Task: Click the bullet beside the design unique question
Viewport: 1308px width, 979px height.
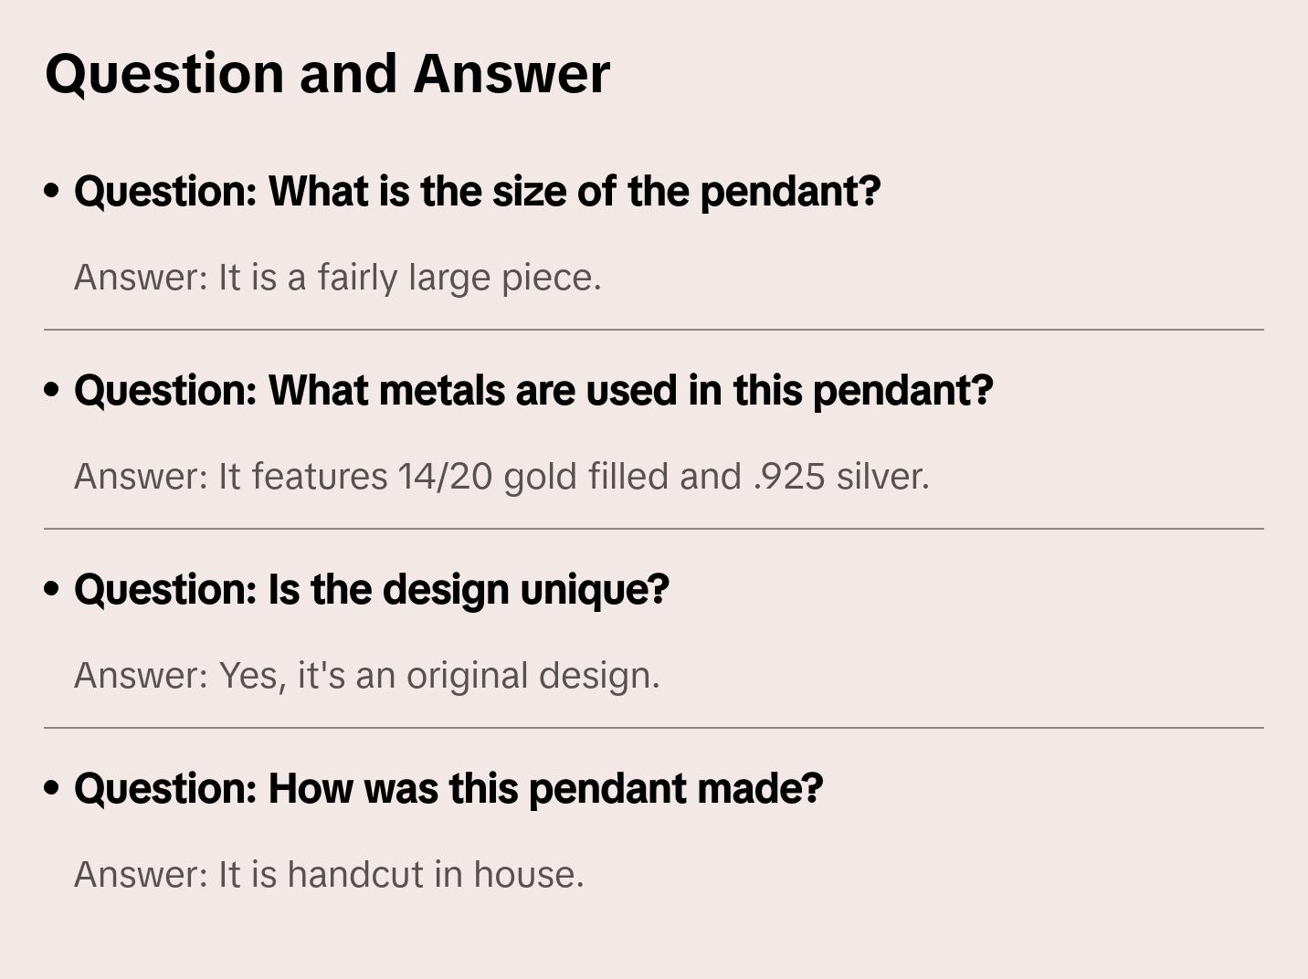Action: (x=52, y=589)
